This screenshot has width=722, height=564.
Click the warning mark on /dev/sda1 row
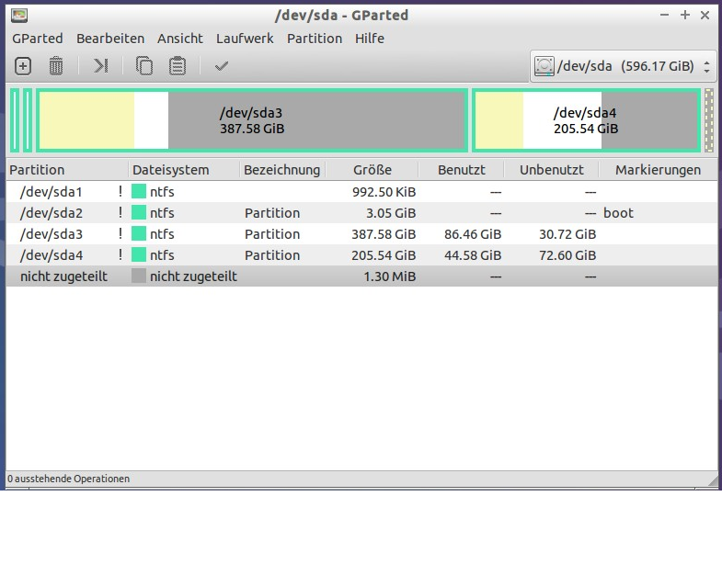click(120, 191)
